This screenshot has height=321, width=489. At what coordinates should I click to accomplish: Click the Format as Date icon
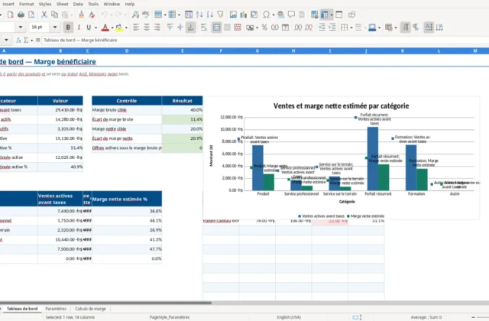[285, 28]
